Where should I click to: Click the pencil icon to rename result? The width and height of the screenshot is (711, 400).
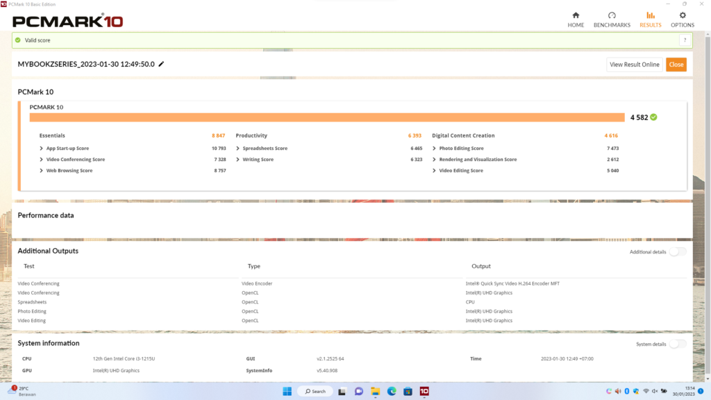(161, 64)
